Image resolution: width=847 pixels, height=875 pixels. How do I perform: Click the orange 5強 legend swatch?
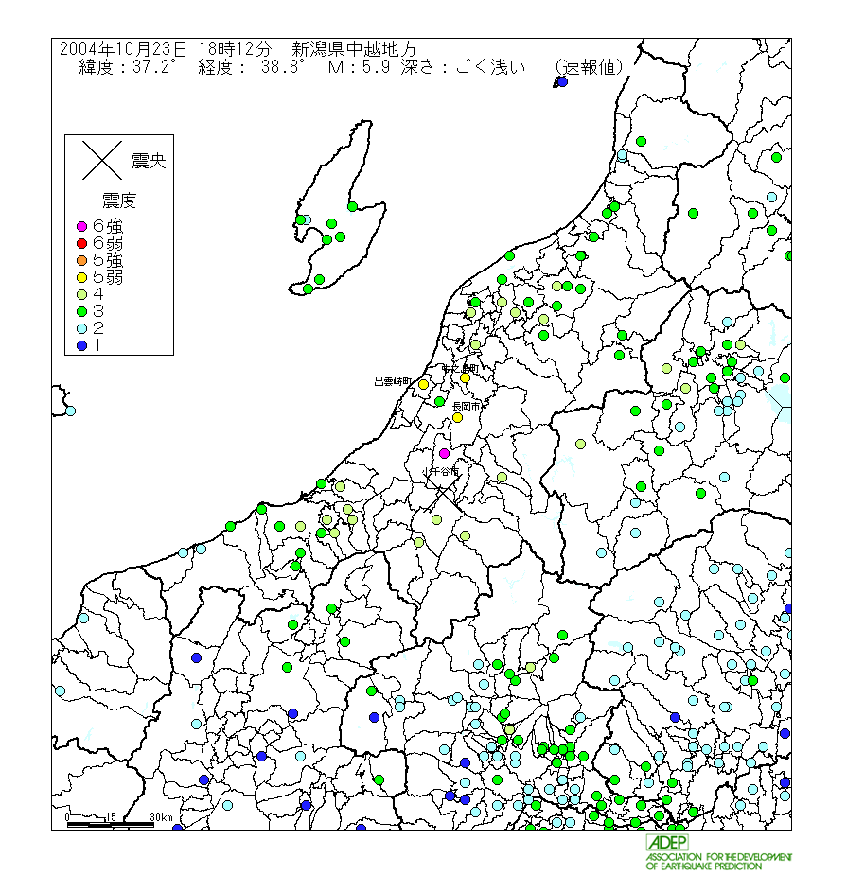pyautogui.click(x=82, y=260)
